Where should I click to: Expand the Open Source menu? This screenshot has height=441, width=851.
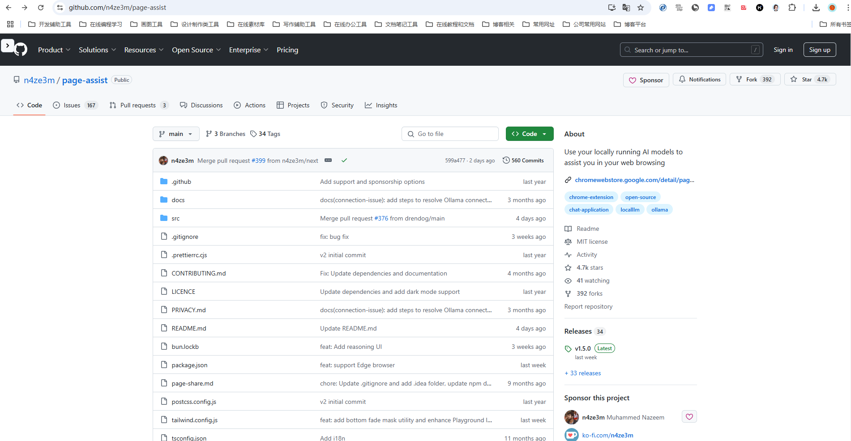[197, 50]
